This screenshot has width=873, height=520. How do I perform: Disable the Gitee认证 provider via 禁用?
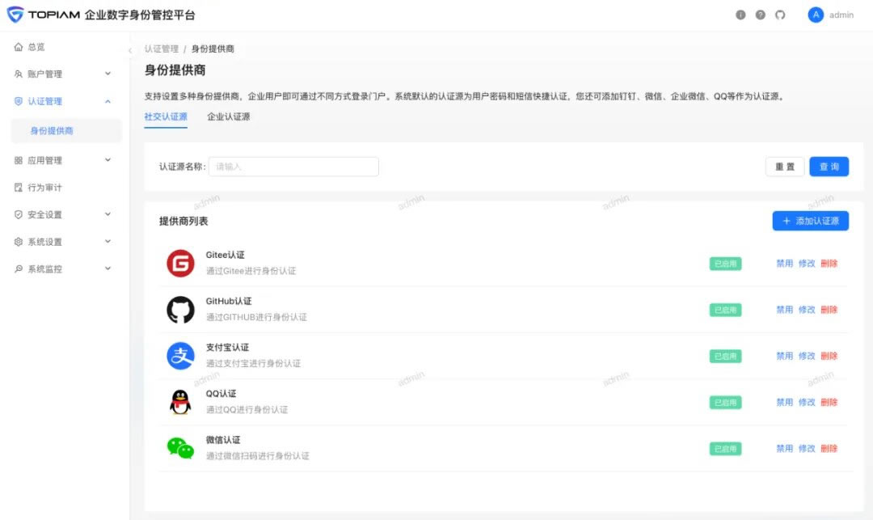784,264
